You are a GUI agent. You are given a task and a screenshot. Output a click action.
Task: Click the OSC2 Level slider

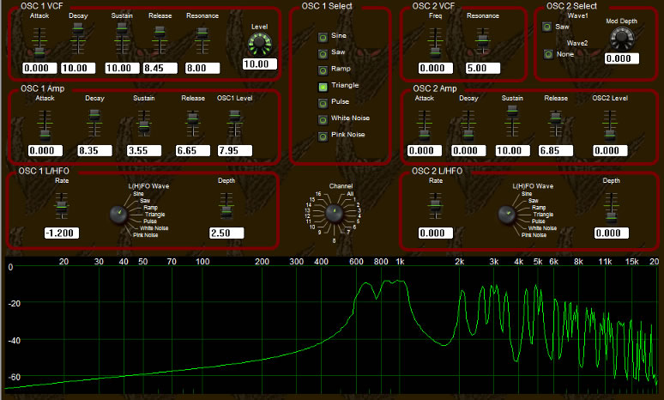(610, 124)
